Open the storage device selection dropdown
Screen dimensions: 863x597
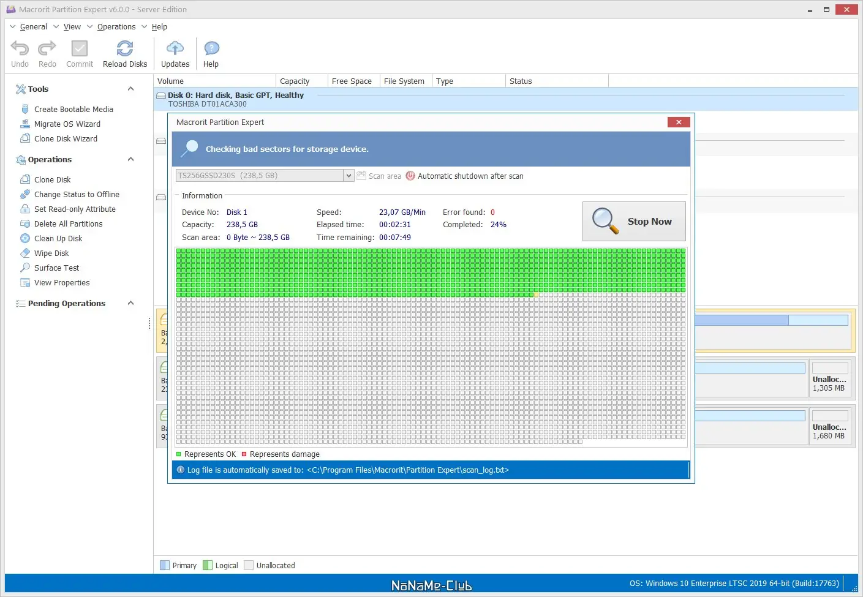(x=348, y=175)
